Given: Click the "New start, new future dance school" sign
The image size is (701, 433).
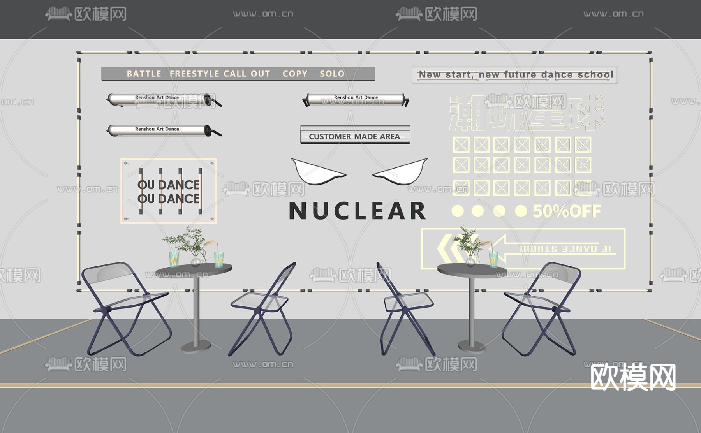Looking at the screenshot, I should [515, 75].
